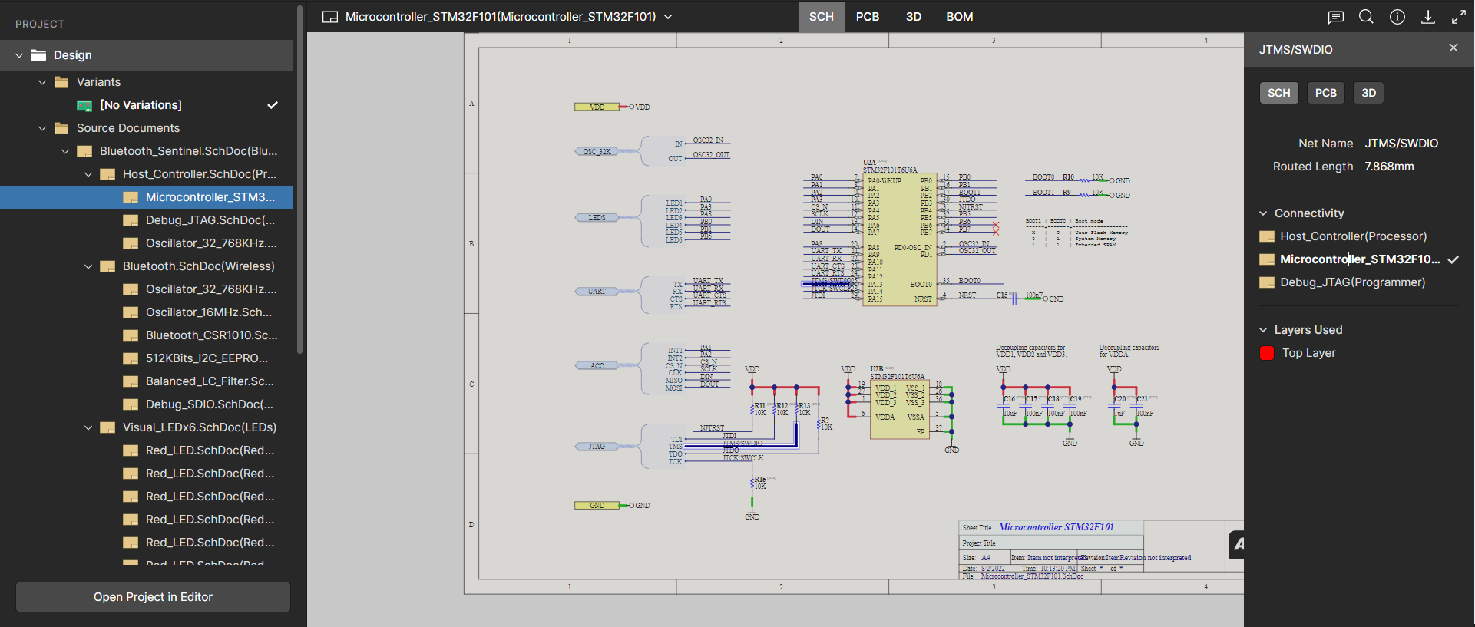Click the Bluetooth_CSR1010 sheet icon
This screenshot has height=627, width=1475.
pyautogui.click(x=131, y=335)
